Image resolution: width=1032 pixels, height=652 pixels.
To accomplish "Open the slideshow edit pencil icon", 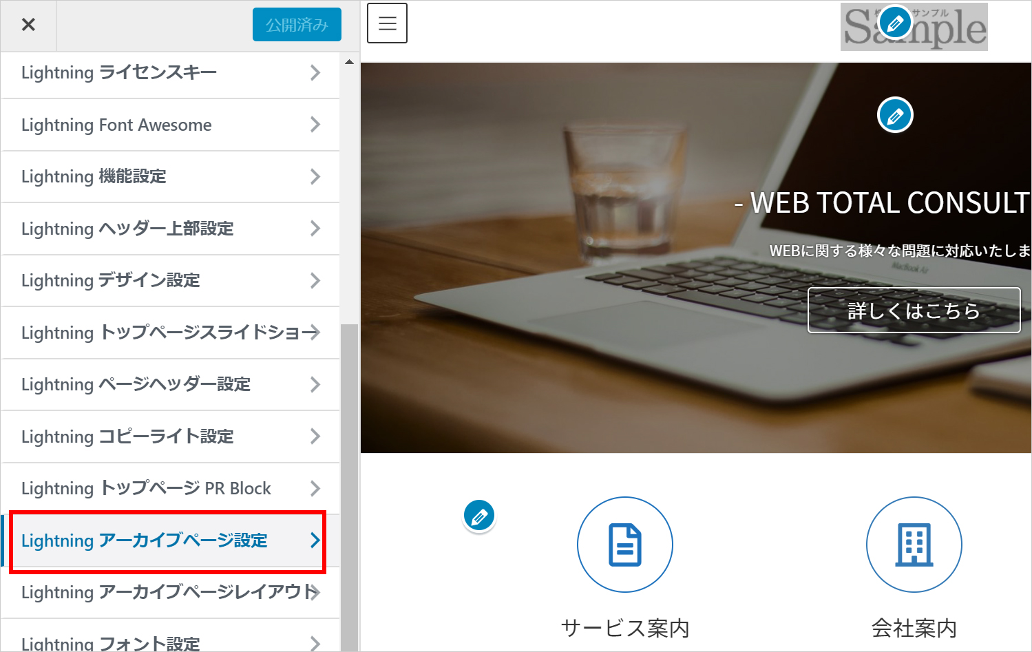I will 895,114.
